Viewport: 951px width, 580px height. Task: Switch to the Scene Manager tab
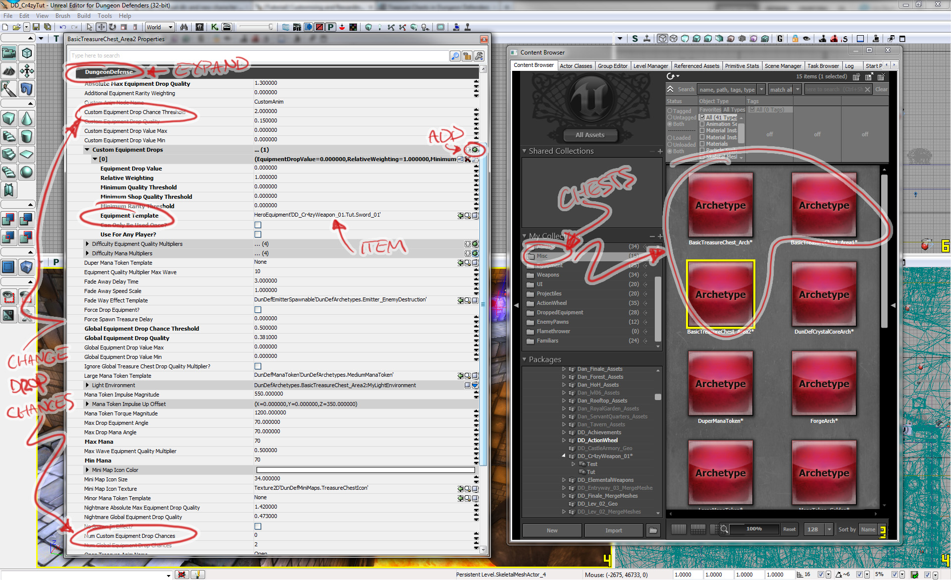coord(783,66)
